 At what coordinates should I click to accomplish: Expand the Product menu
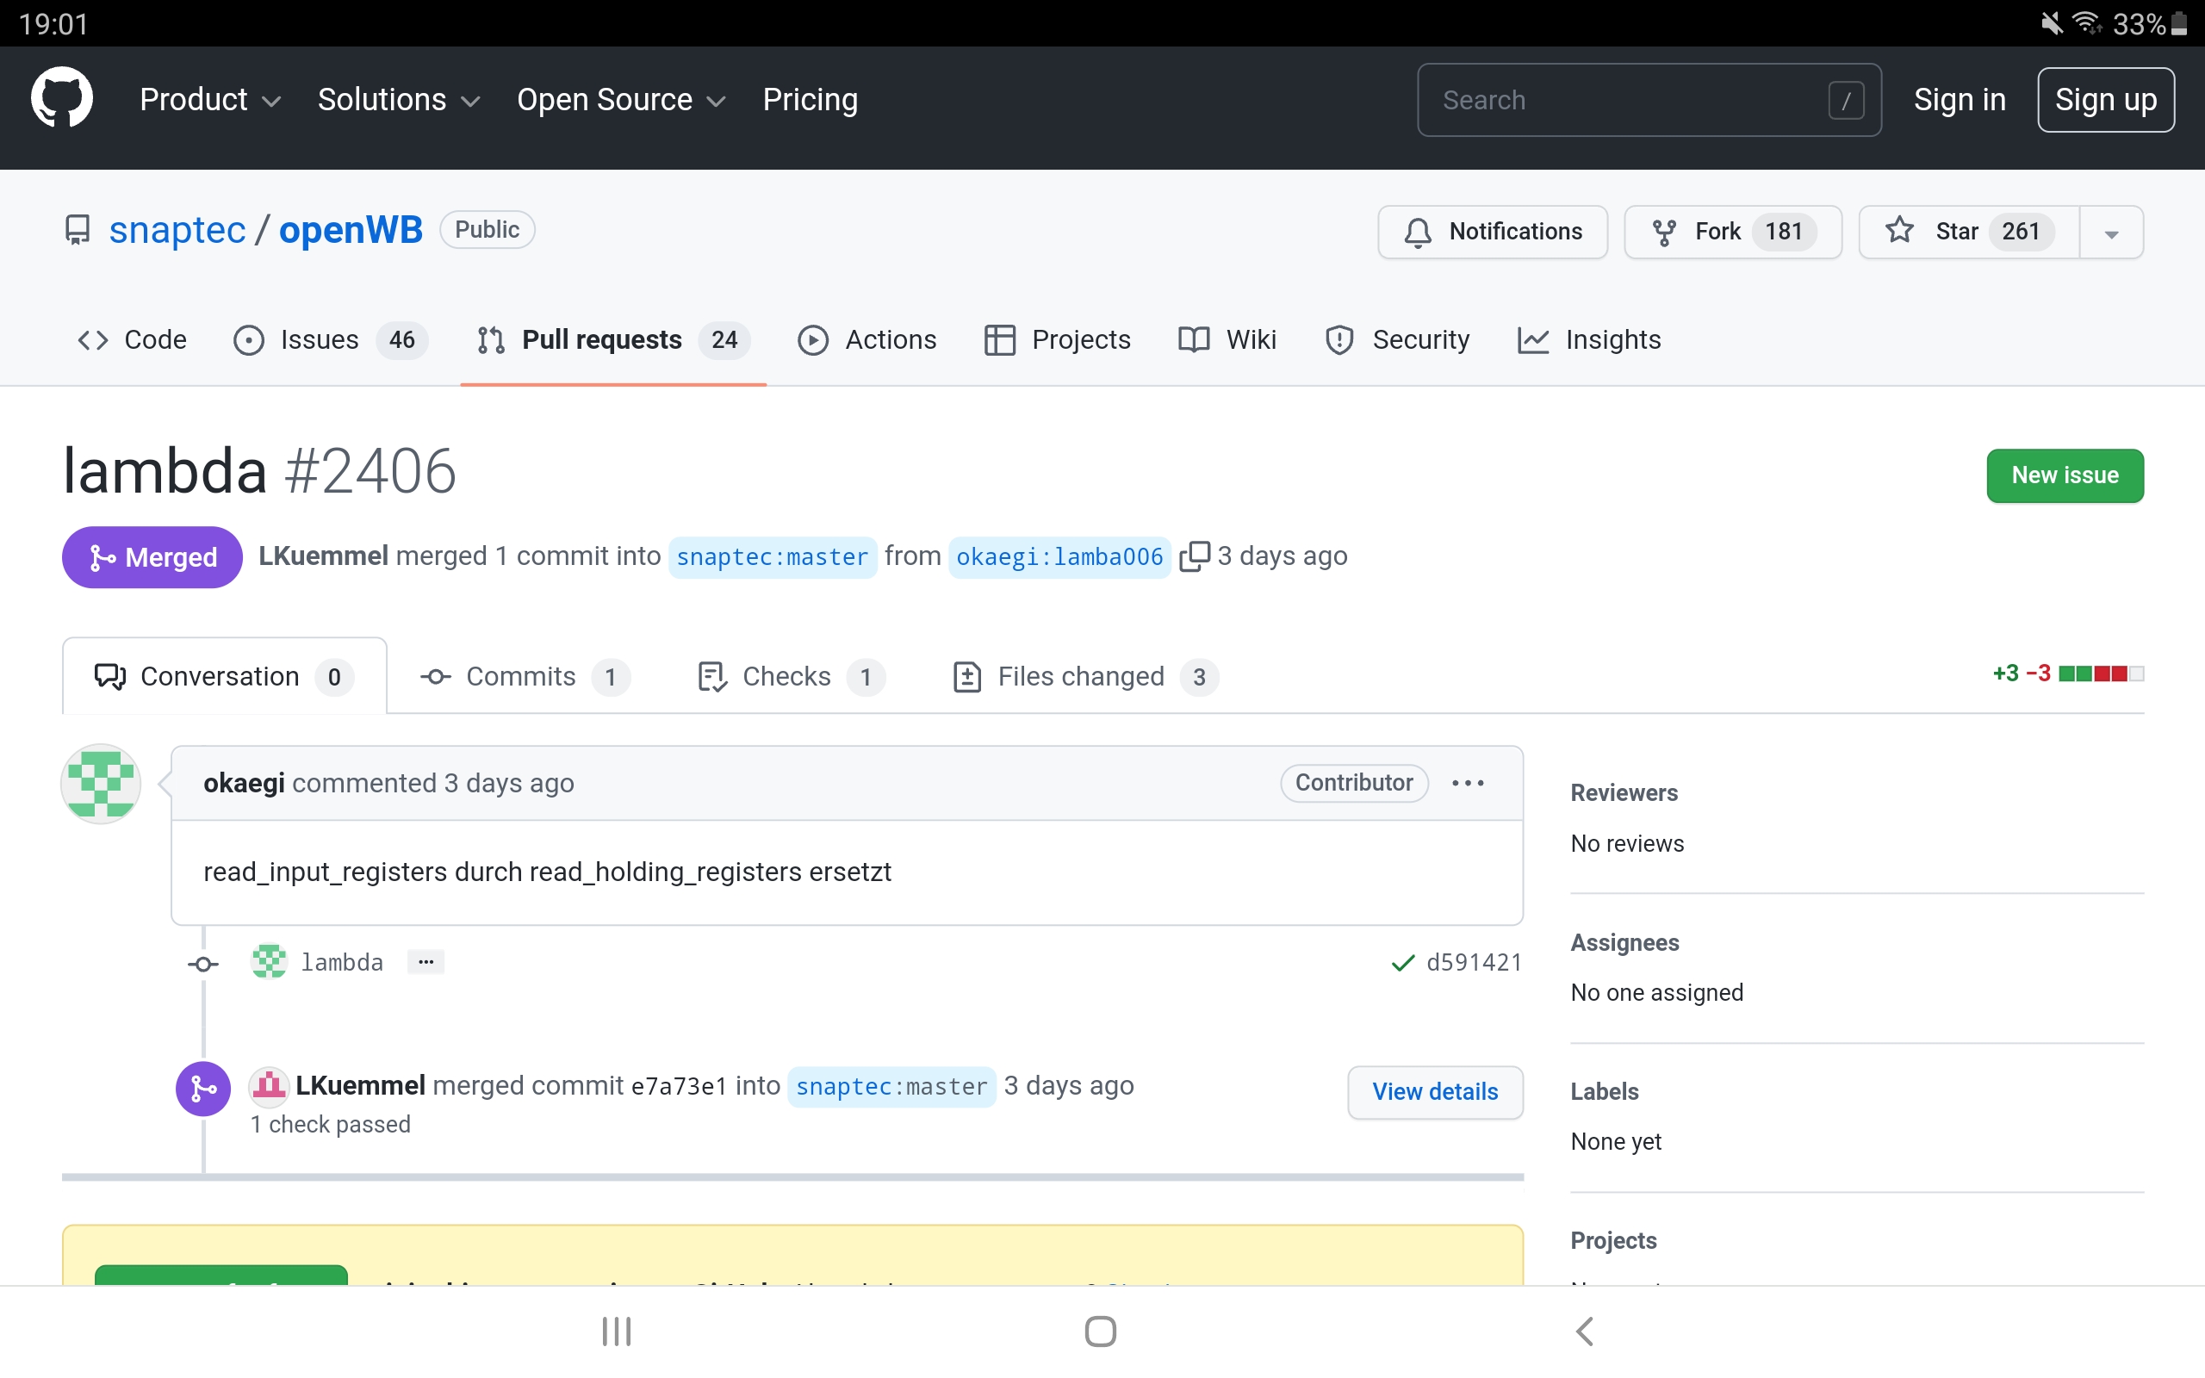click(x=209, y=99)
